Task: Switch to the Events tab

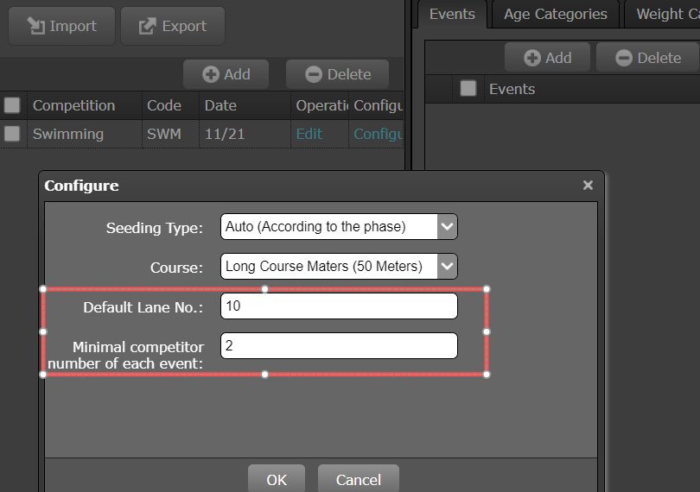Action: coord(452,14)
